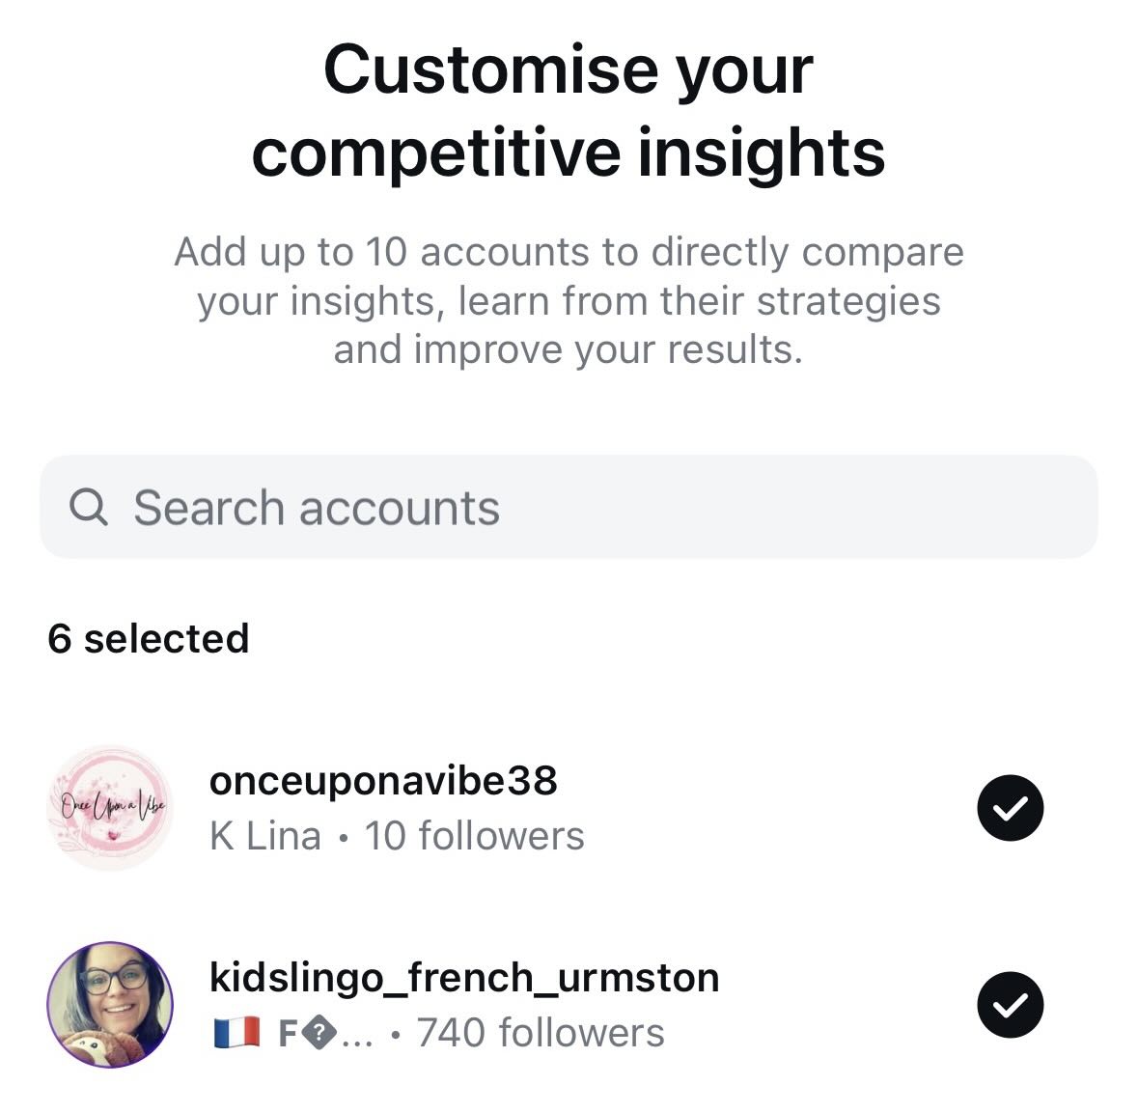Click the question mark glyph after the flag
Screen dimensions: 1138x1113
click(x=319, y=1031)
